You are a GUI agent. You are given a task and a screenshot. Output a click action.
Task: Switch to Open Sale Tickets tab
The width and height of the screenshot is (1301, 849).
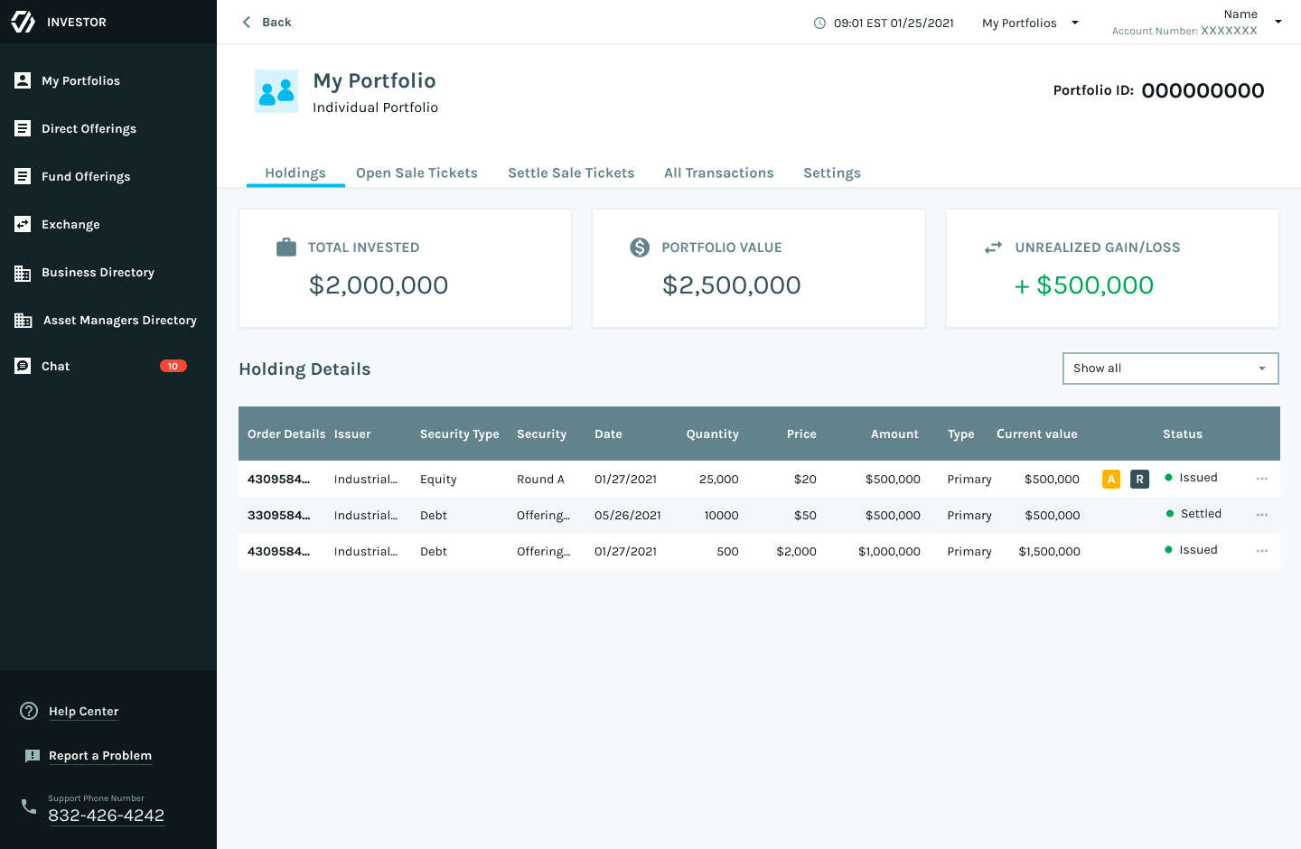coord(417,173)
